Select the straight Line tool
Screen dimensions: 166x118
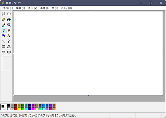click(4, 41)
